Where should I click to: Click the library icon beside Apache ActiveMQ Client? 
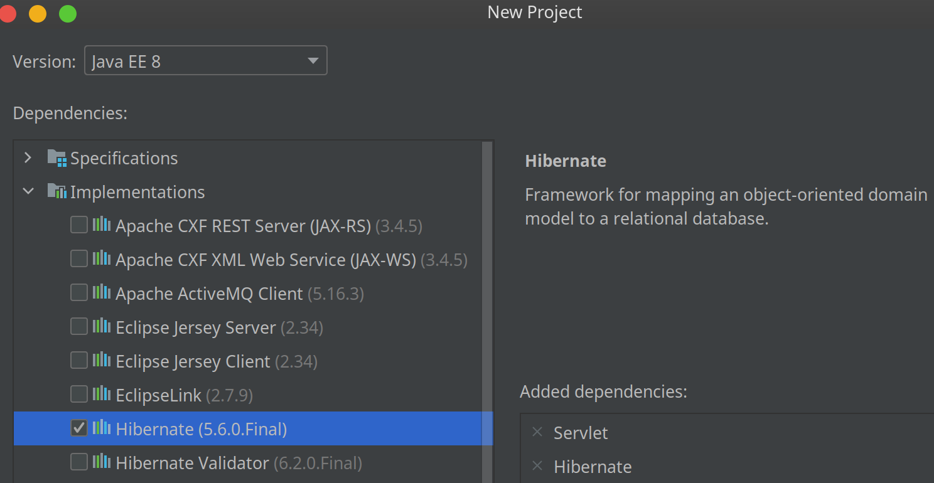click(101, 293)
